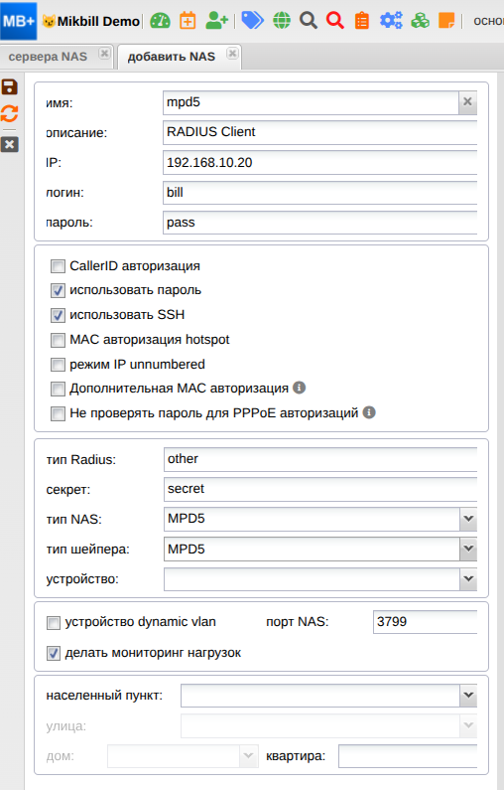The width and height of the screenshot is (504, 790).
Task: Click the квартира input field
Action: tap(408, 756)
